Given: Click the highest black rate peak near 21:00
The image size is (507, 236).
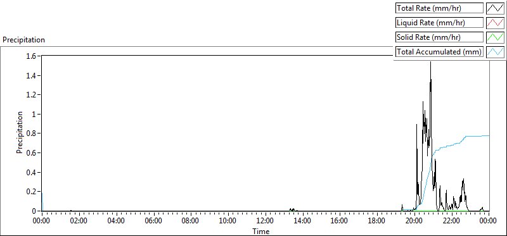Looking at the screenshot, I should point(431,62).
